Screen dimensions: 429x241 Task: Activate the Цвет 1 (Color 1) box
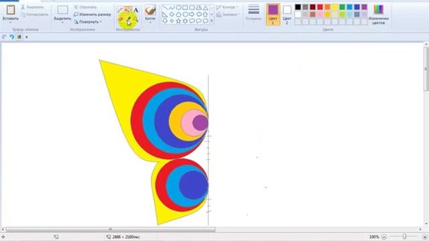(273, 15)
